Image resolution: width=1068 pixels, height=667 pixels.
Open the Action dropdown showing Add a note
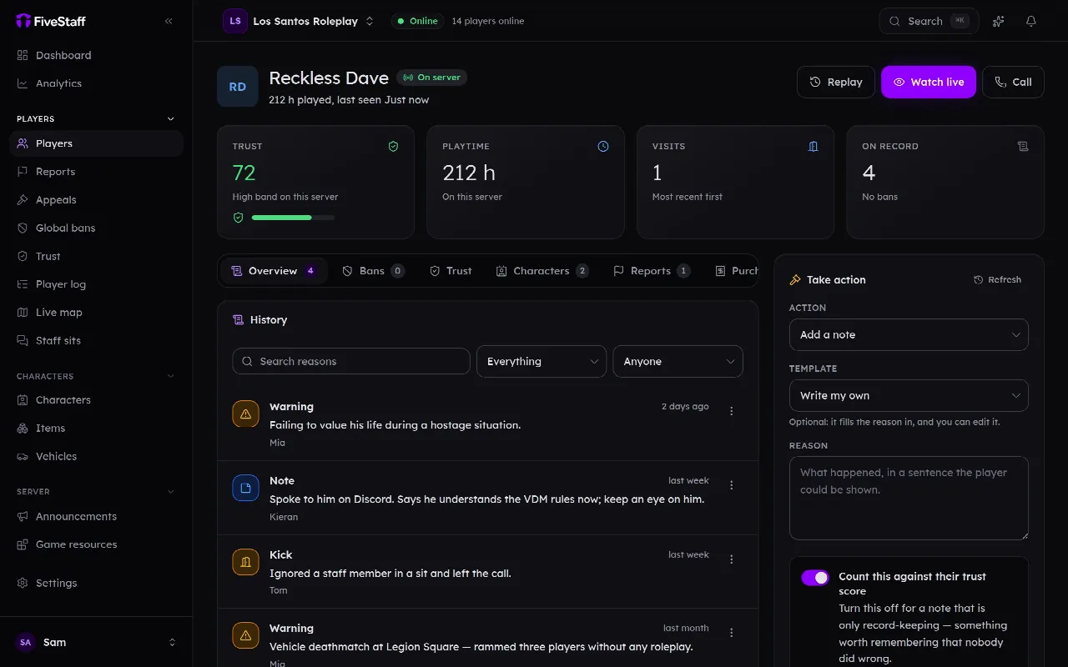click(909, 334)
